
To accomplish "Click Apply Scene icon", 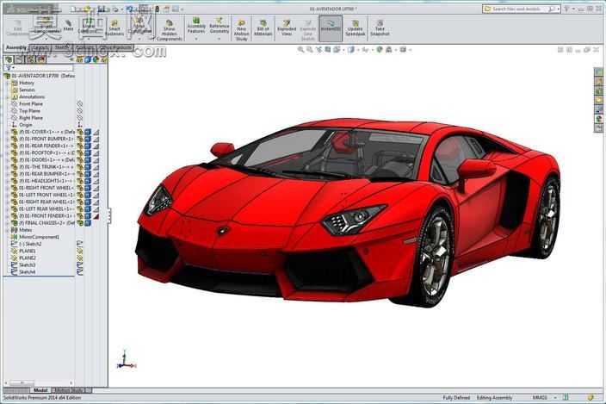I will coord(389,49).
